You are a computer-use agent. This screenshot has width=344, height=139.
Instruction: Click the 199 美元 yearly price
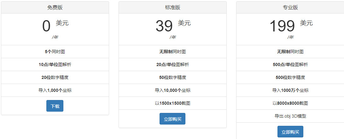click(290, 26)
